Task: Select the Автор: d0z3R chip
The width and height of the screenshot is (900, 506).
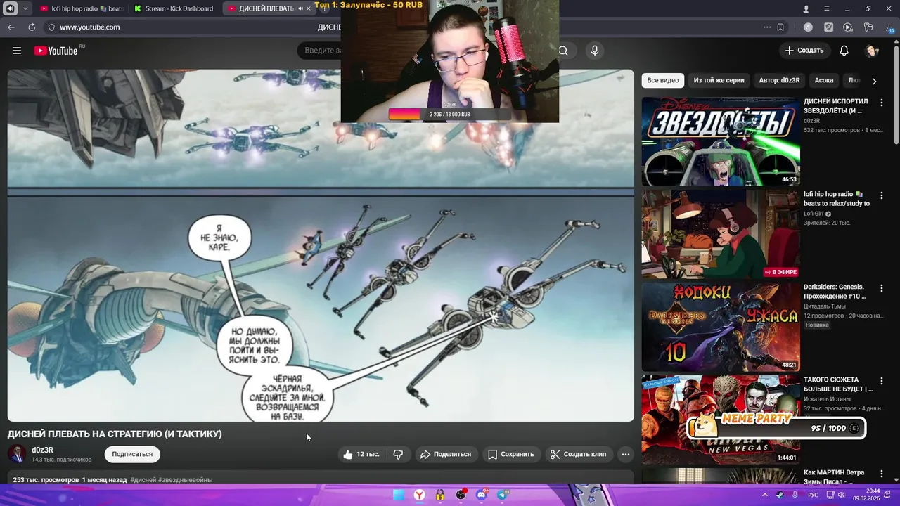Action: tap(779, 81)
